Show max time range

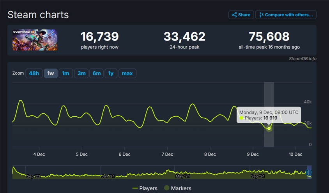click(x=127, y=73)
